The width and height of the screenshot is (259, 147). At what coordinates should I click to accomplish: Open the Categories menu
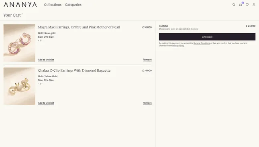(73, 5)
